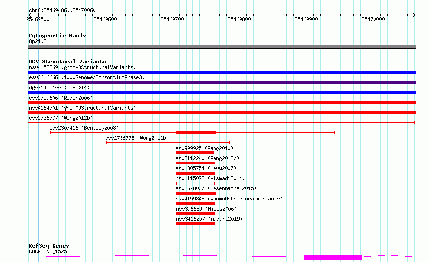The image size is (429, 262).
Task: Click the purple bar under esv3616666
Action: pos(222,82)
